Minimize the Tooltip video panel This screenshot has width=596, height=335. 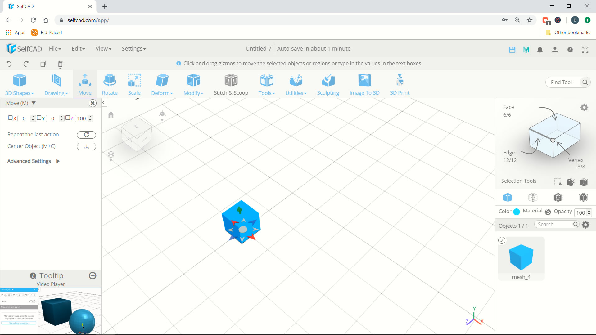coord(93,275)
